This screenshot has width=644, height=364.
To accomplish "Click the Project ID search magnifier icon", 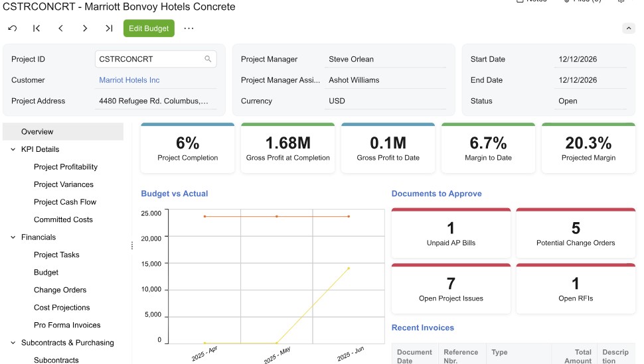I will [x=208, y=59].
